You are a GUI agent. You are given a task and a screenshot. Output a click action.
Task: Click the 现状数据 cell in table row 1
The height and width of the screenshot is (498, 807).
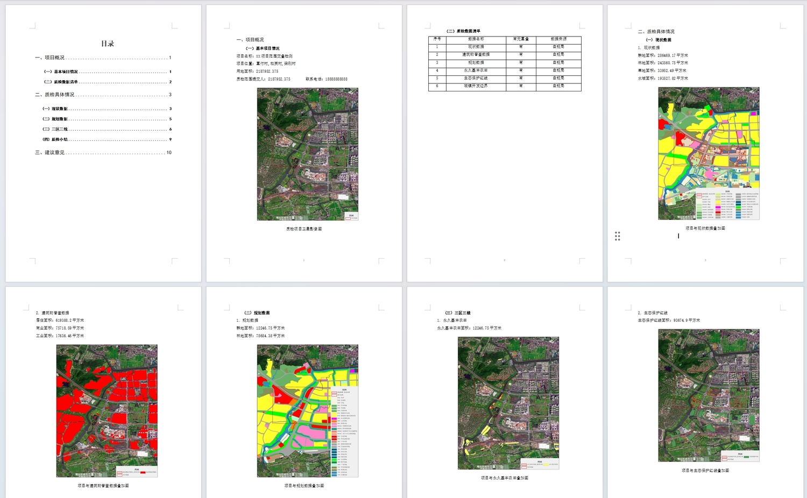pyautogui.click(x=476, y=47)
